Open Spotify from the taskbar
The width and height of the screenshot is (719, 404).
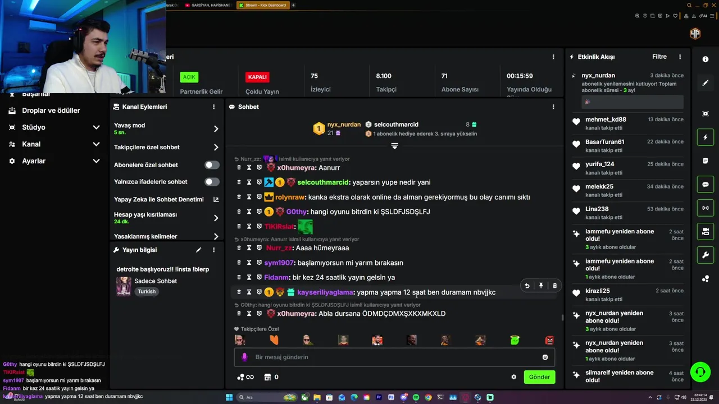tap(416, 397)
